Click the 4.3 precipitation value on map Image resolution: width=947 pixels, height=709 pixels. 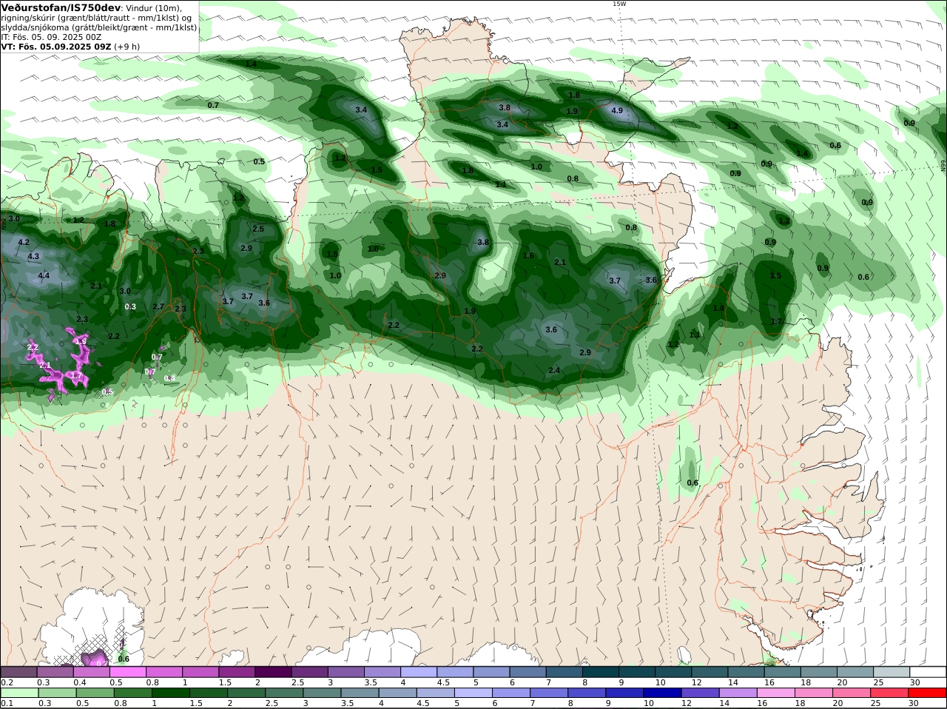pyautogui.click(x=33, y=257)
